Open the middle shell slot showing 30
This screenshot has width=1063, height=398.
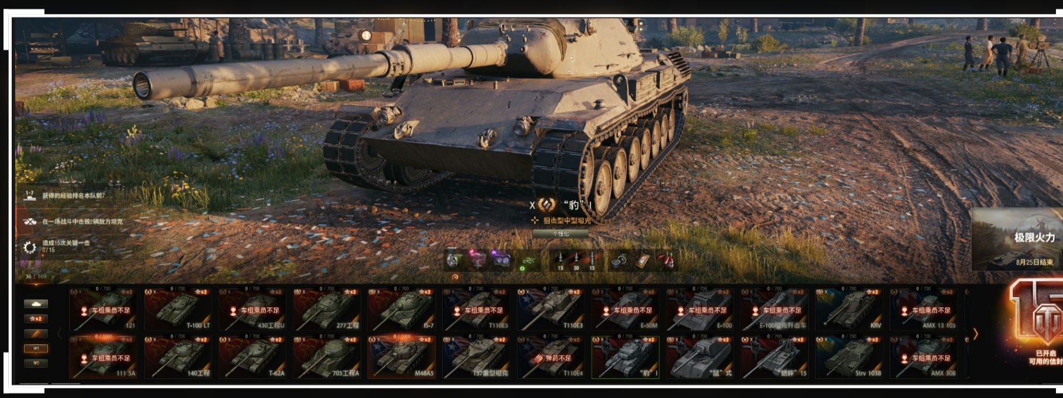[576, 261]
